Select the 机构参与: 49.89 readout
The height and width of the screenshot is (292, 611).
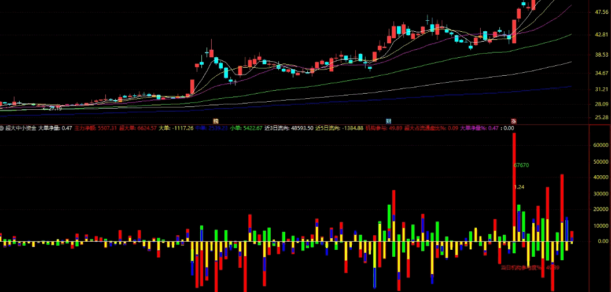point(384,128)
